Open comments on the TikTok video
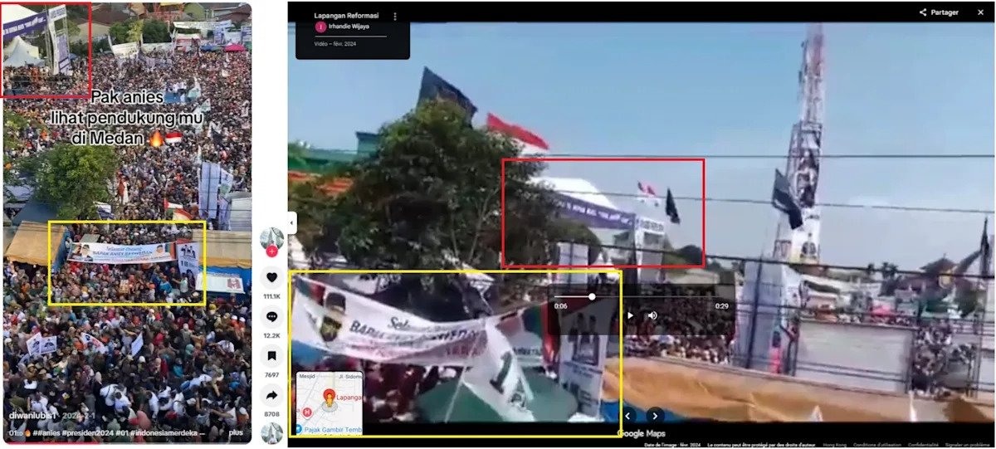The width and height of the screenshot is (996, 449). click(x=271, y=317)
